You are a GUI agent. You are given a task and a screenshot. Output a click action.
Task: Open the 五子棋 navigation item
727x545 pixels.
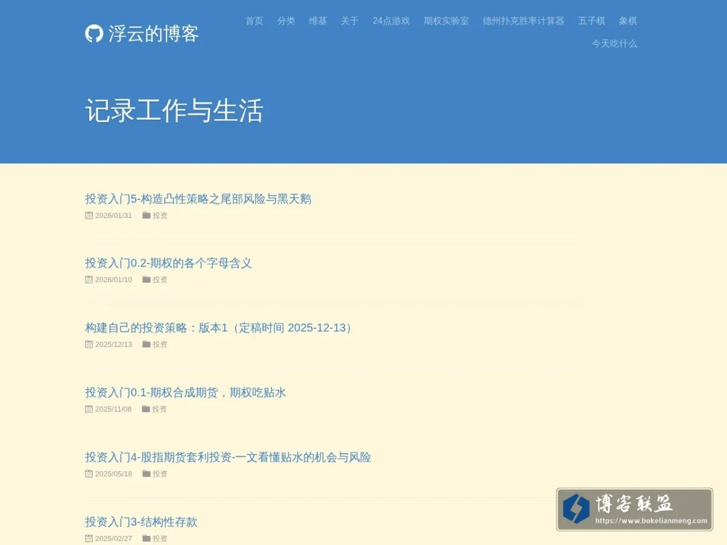click(592, 21)
